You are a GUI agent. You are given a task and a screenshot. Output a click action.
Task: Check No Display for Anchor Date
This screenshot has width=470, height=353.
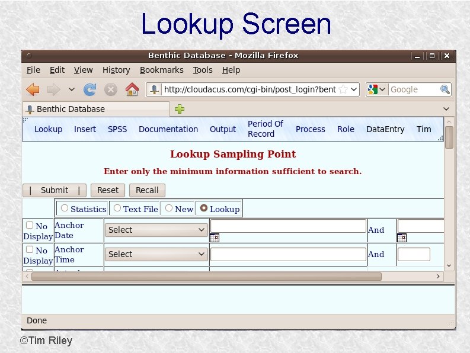(30, 225)
